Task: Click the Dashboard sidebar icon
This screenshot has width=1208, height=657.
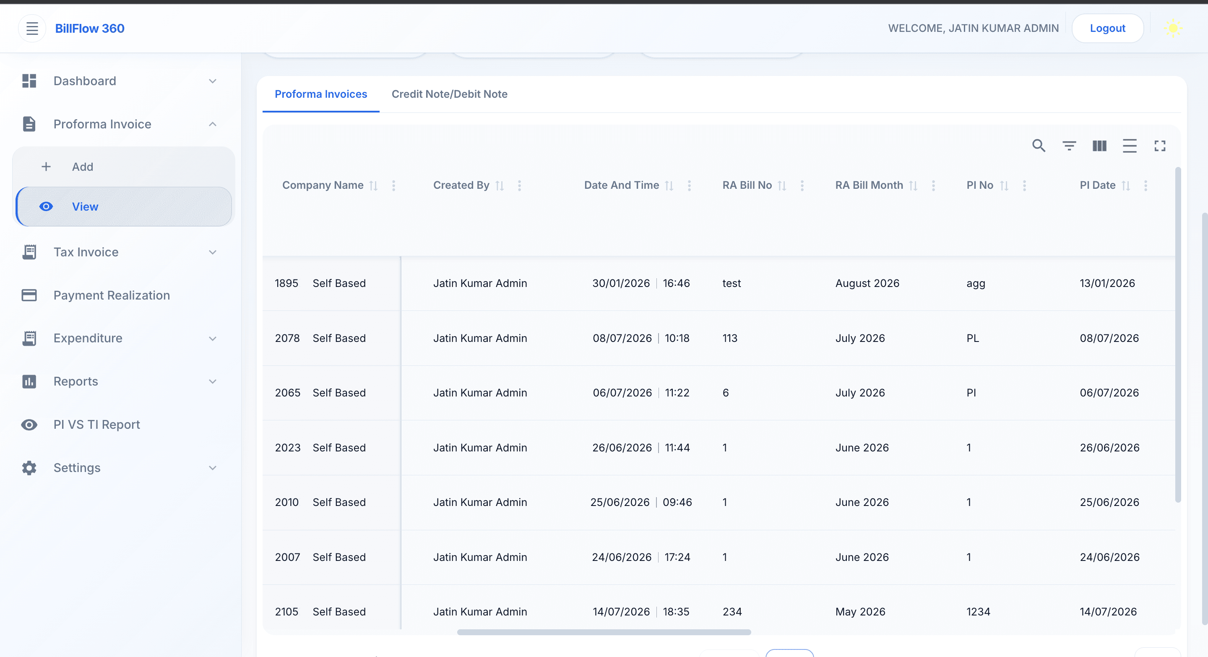Action: [29, 81]
